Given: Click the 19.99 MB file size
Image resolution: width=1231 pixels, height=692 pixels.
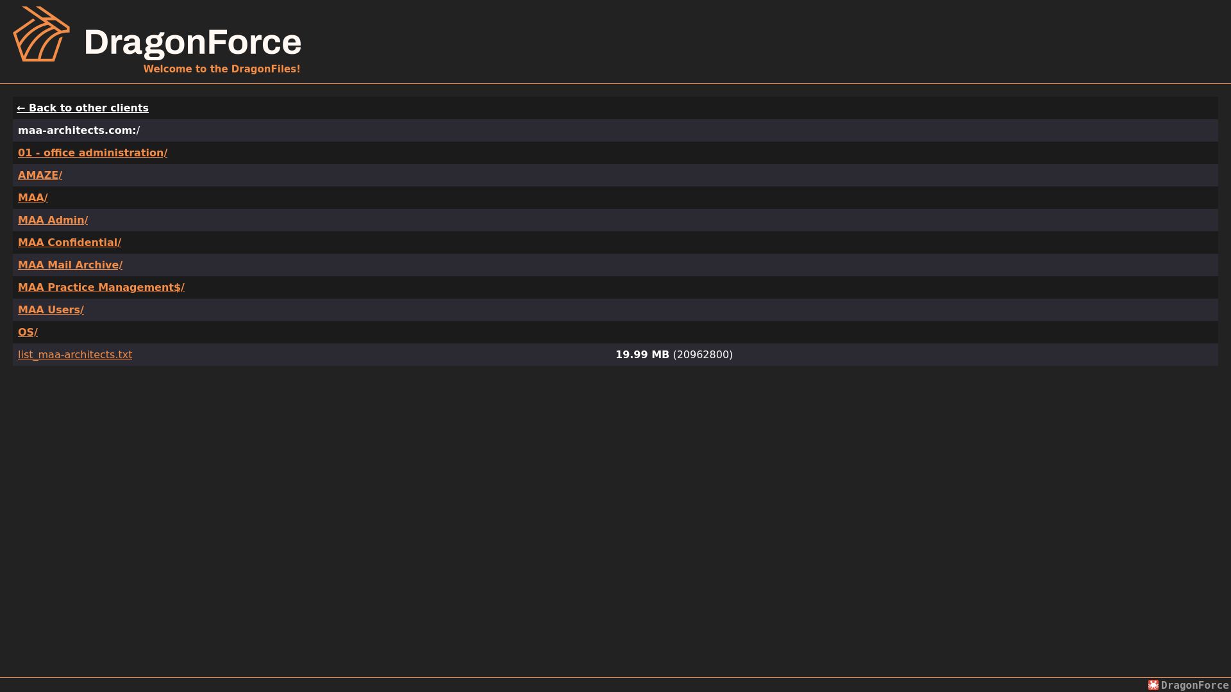Looking at the screenshot, I should pyautogui.click(x=642, y=355).
